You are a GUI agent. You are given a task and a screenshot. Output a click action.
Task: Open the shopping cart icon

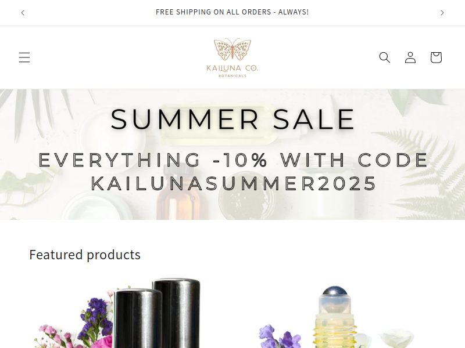coord(436,57)
